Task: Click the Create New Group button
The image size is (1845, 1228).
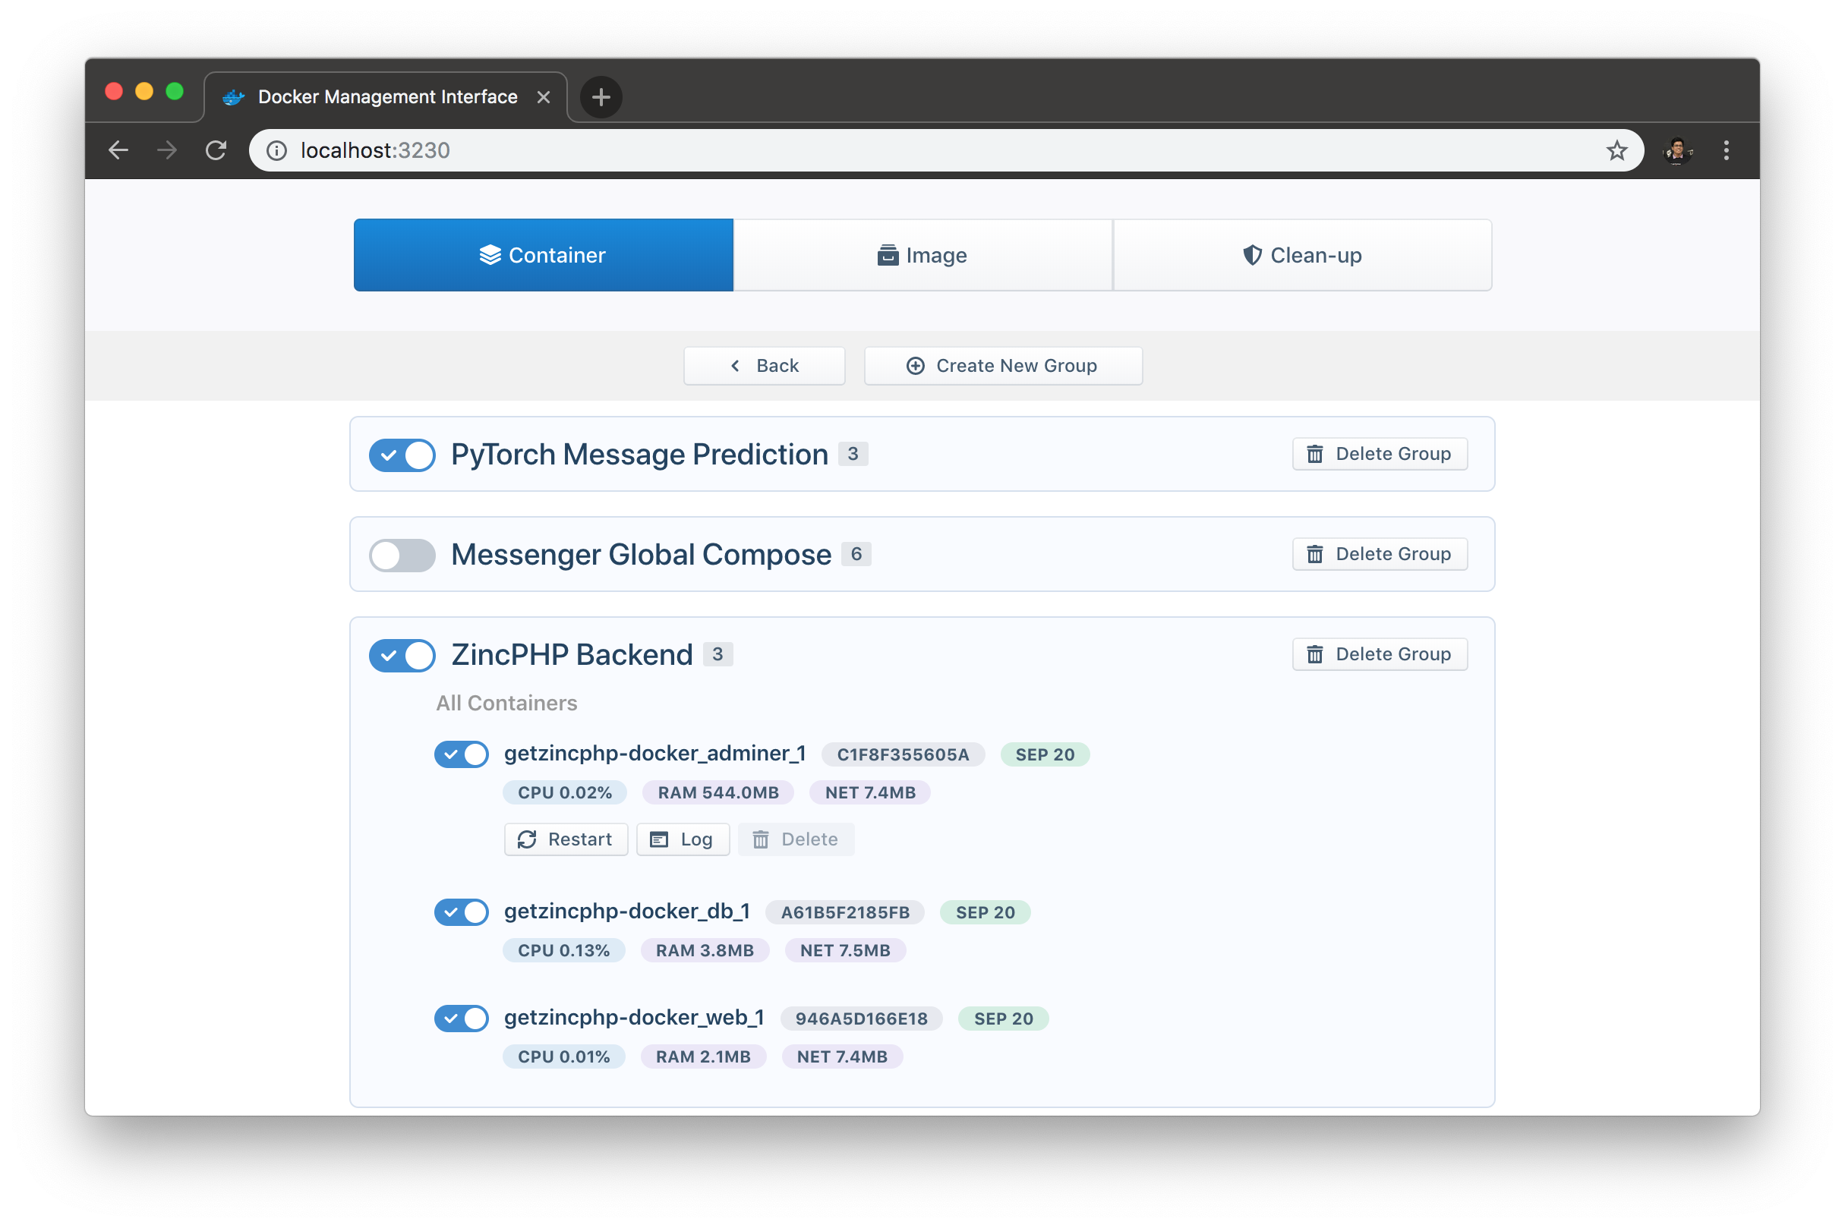Action: (1003, 366)
